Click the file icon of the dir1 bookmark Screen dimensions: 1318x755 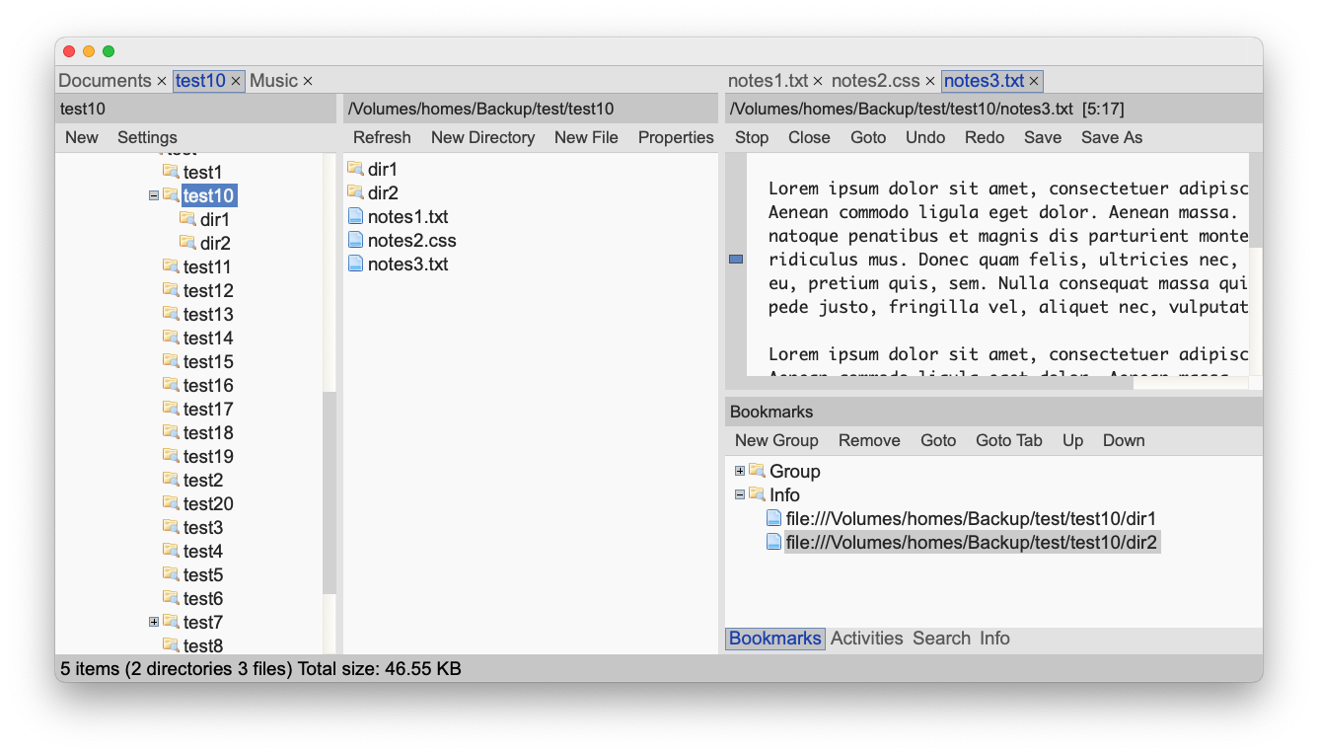pos(774,518)
